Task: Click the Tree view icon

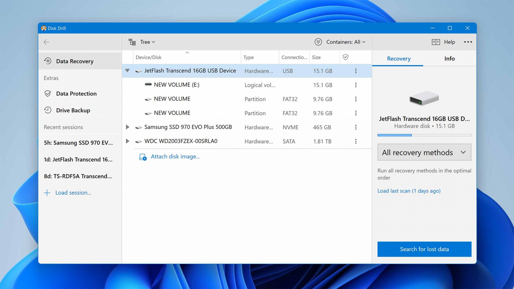Action: point(132,42)
